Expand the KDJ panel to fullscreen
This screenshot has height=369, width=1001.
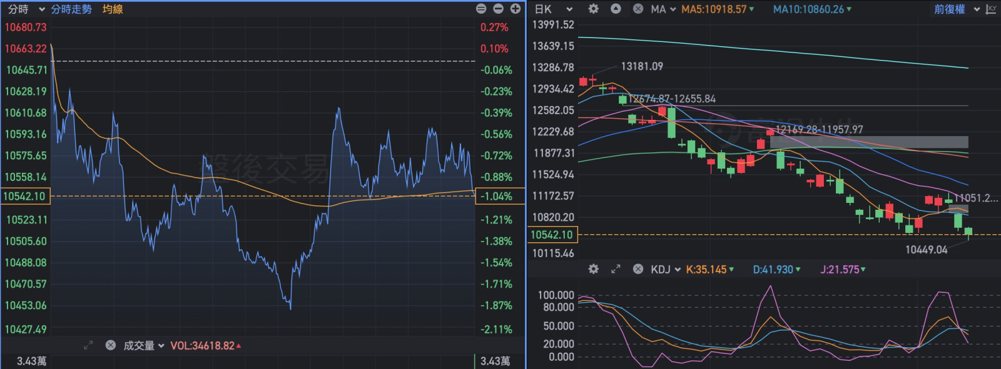tap(616, 269)
